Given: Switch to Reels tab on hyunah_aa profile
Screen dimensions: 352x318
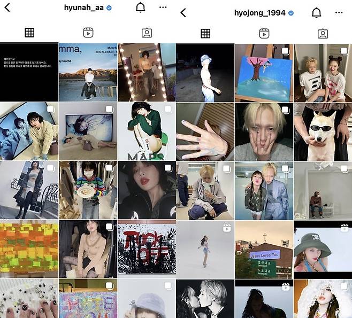Looking at the screenshot, I should click(x=88, y=33).
